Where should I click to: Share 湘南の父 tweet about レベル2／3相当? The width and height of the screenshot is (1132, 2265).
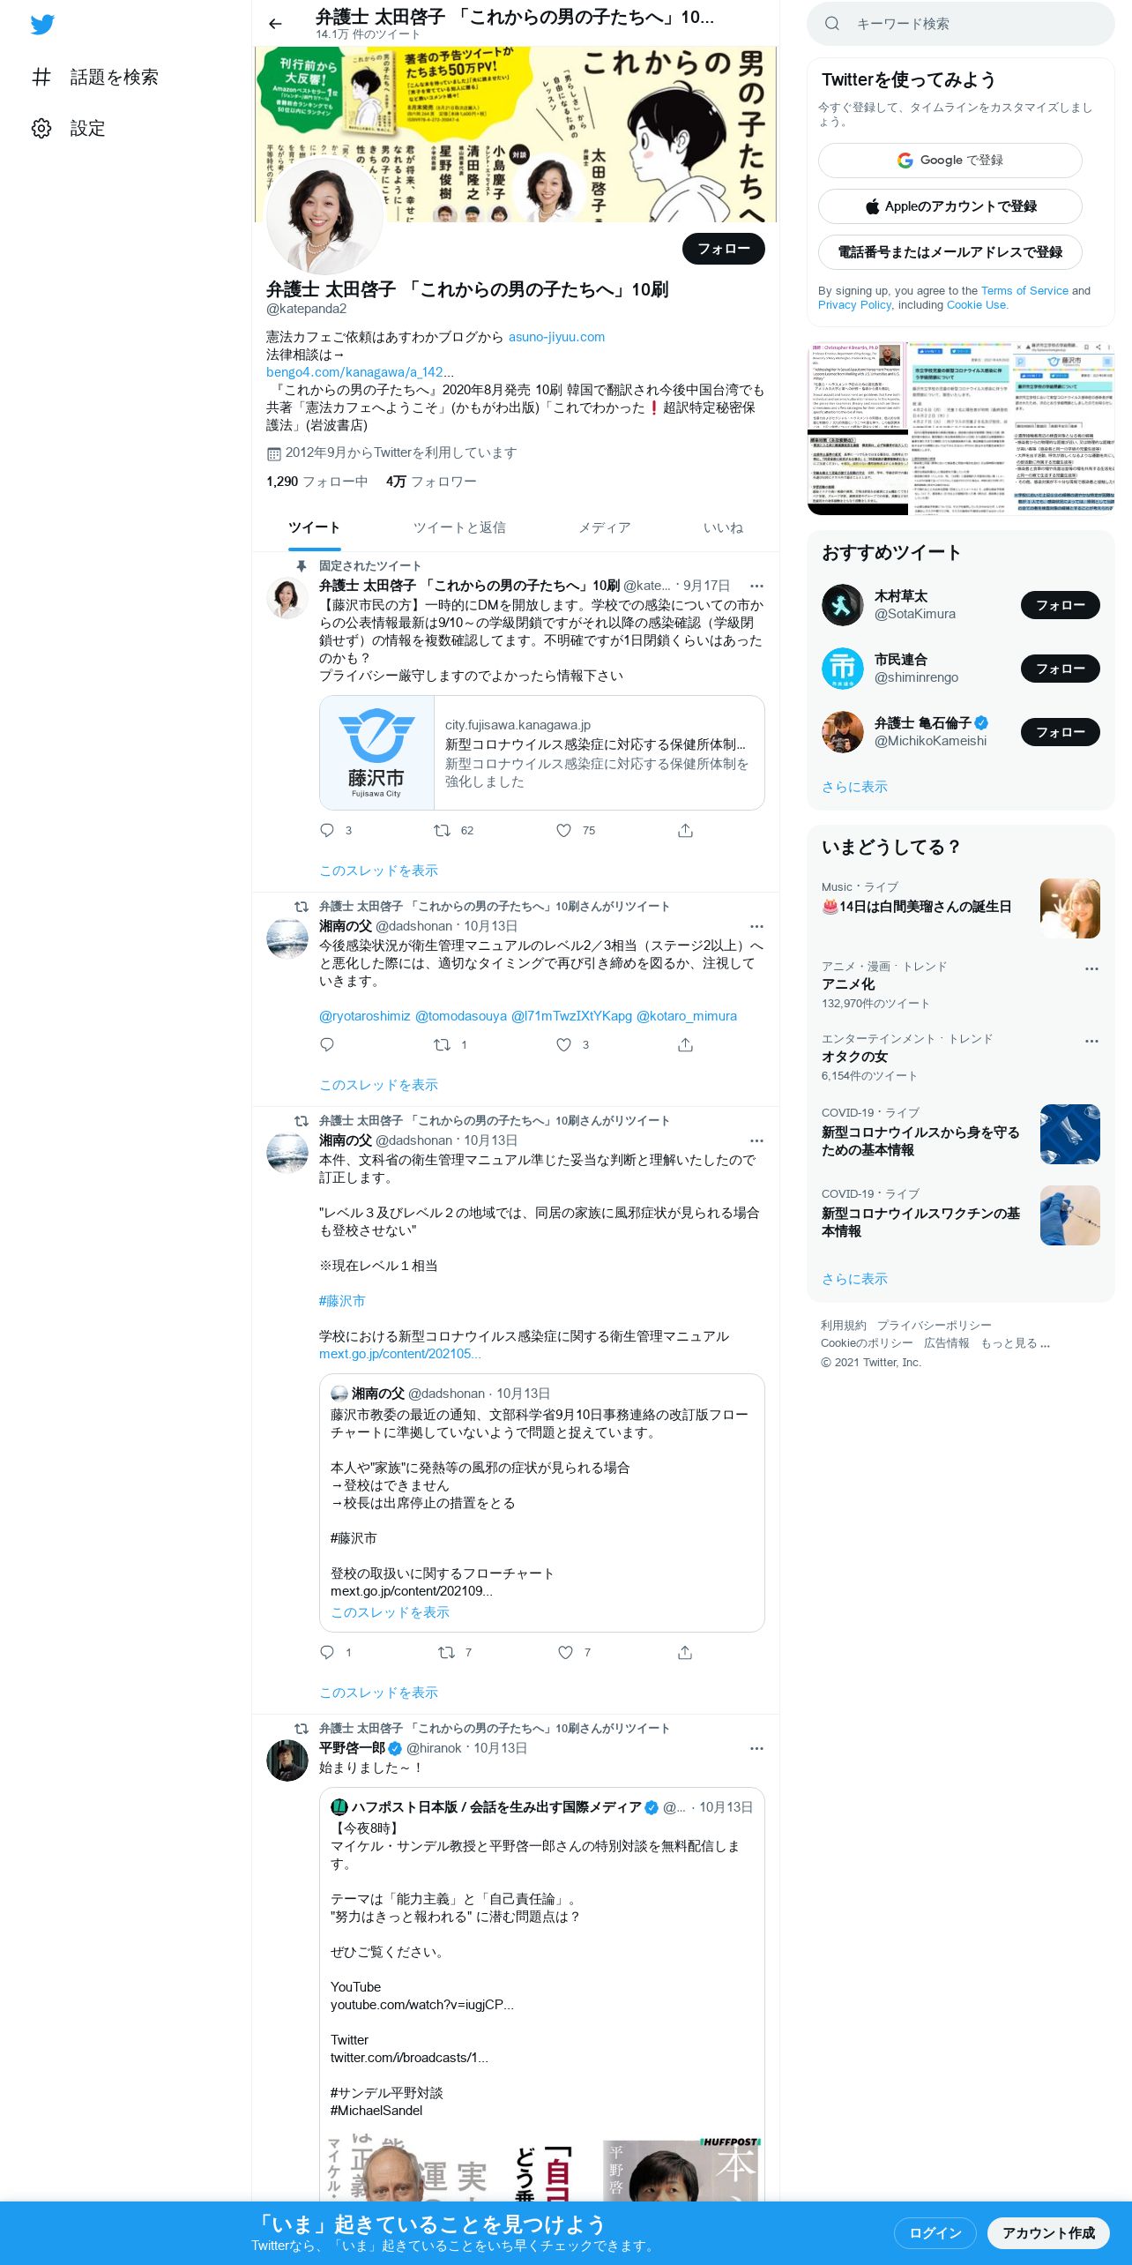(x=685, y=1045)
